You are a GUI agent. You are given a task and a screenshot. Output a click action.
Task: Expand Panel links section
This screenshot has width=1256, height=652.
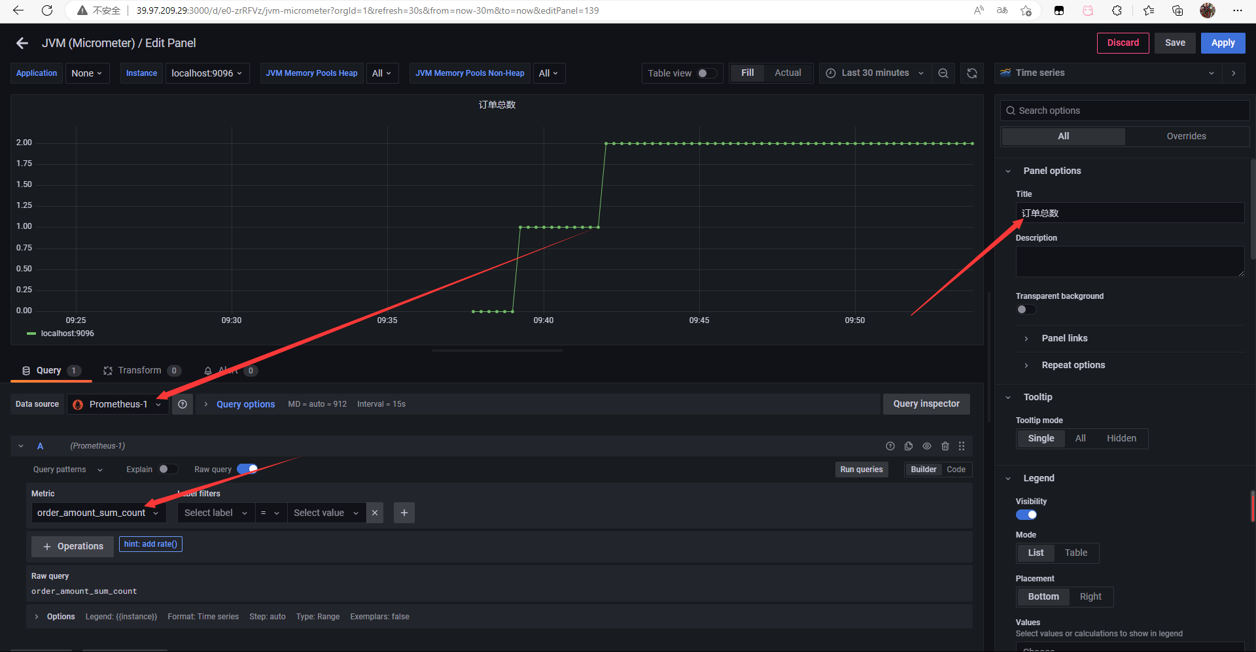[x=1064, y=338]
